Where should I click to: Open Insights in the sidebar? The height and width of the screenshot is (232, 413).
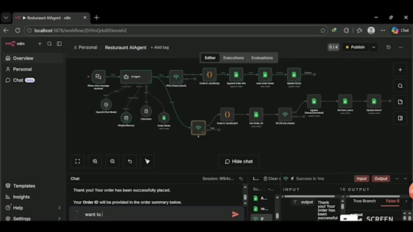coord(33,197)
